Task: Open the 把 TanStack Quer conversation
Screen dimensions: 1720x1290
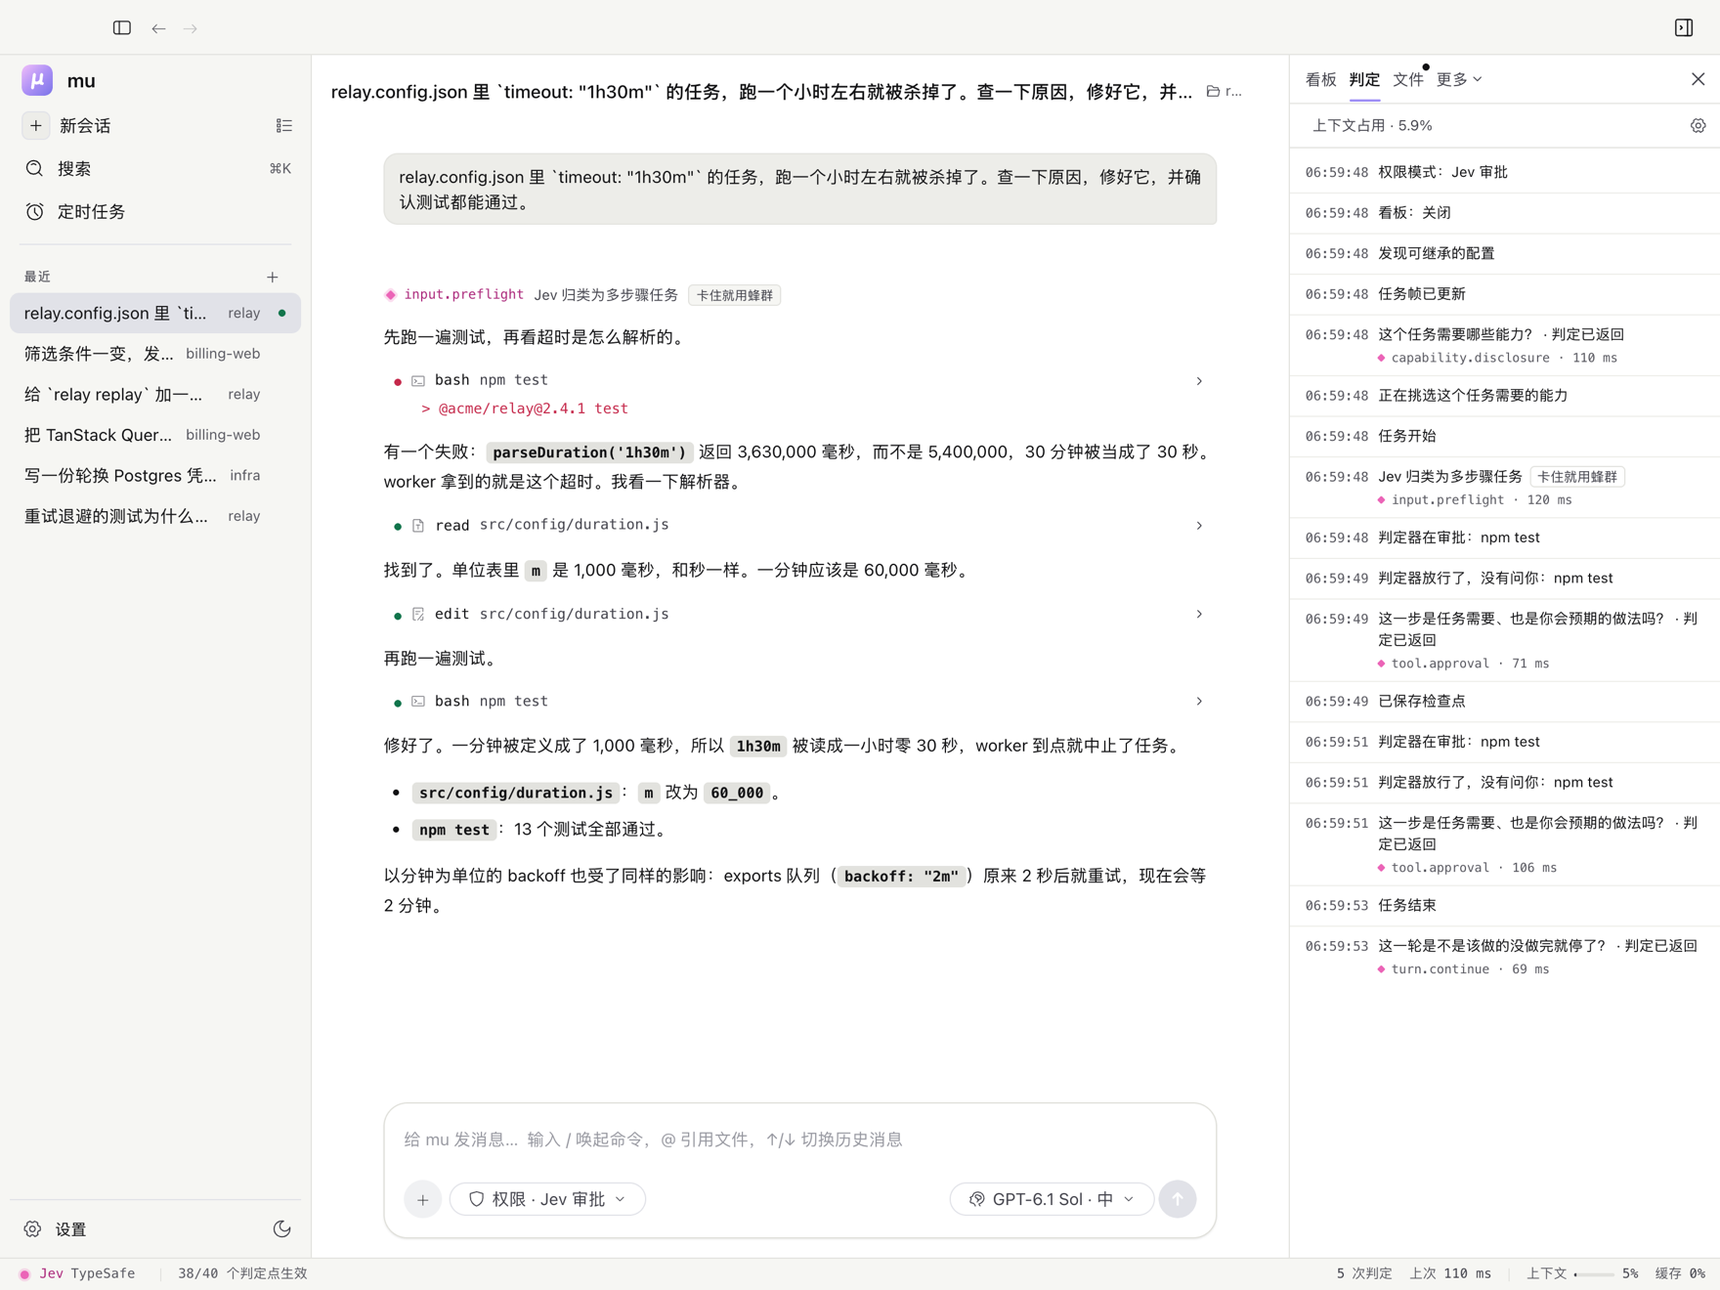Action: [x=155, y=435]
